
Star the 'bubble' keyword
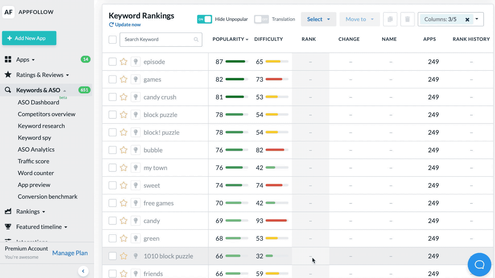click(123, 150)
